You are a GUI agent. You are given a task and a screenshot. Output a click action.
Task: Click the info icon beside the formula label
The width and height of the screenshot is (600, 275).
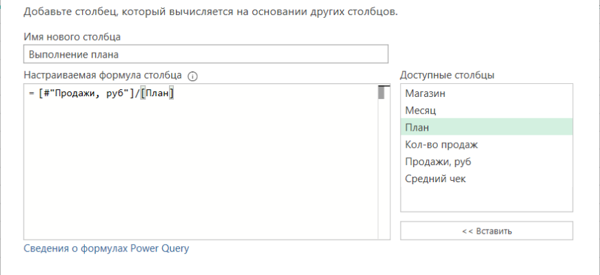193,76
